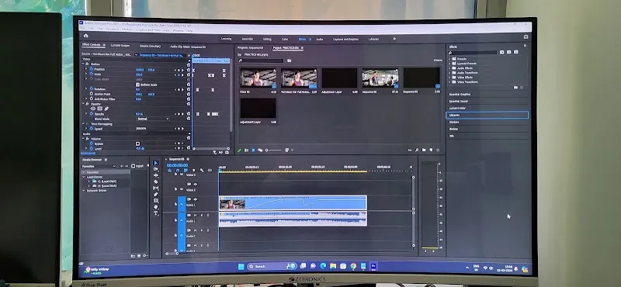621x287 pixels.
Task: Open Premiere Pro icon in Windows taskbar
Action: click(373, 266)
